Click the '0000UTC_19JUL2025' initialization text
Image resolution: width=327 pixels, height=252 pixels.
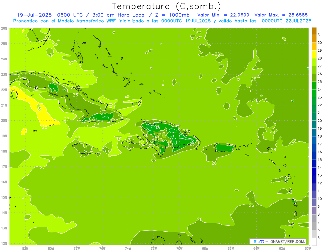(x=186, y=21)
